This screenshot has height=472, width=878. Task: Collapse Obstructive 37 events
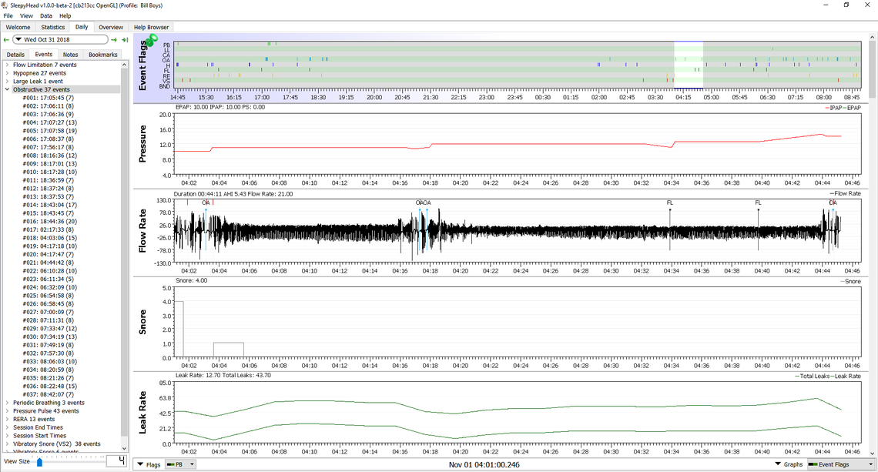(7, 89)
